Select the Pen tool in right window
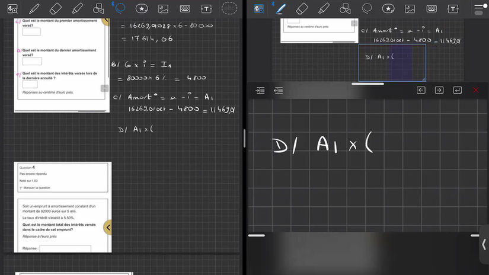489x275 pixels. 280,9
